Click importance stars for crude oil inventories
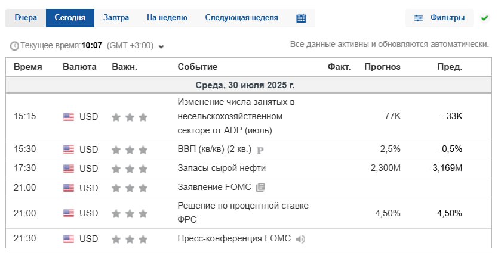Image resolution: width=498 pixels, height=255 pixels. pos(130,169)
